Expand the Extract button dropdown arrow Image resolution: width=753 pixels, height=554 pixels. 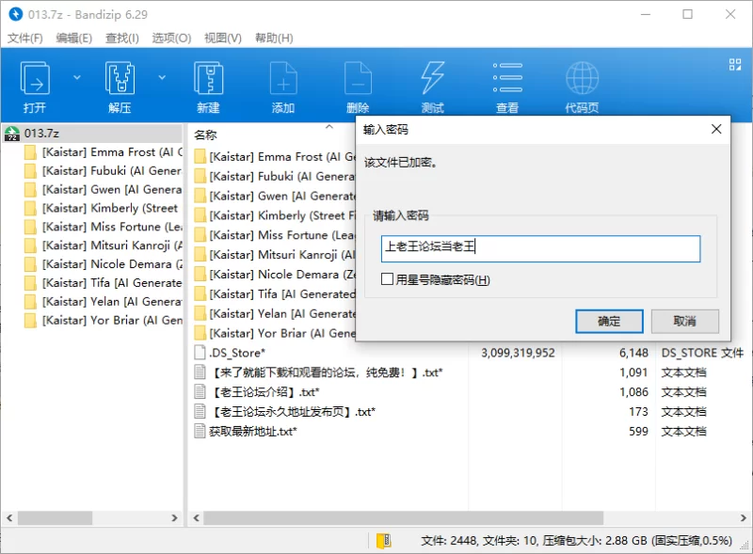162,77
